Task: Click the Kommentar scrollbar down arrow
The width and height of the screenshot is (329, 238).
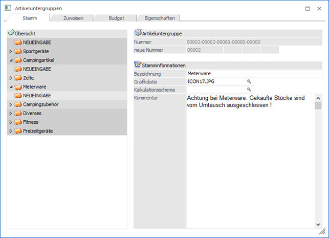Action: (x=318, y=224)
